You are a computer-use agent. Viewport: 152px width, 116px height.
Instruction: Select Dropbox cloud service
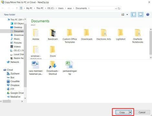13,85
